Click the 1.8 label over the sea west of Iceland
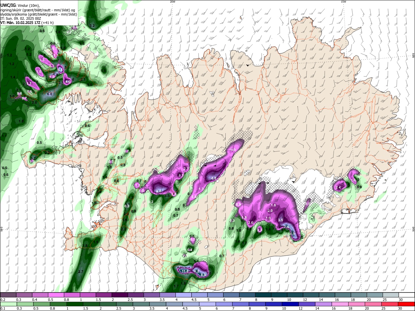Image resolution: width=415 pixels, height=311 pixels. point(21,121)
